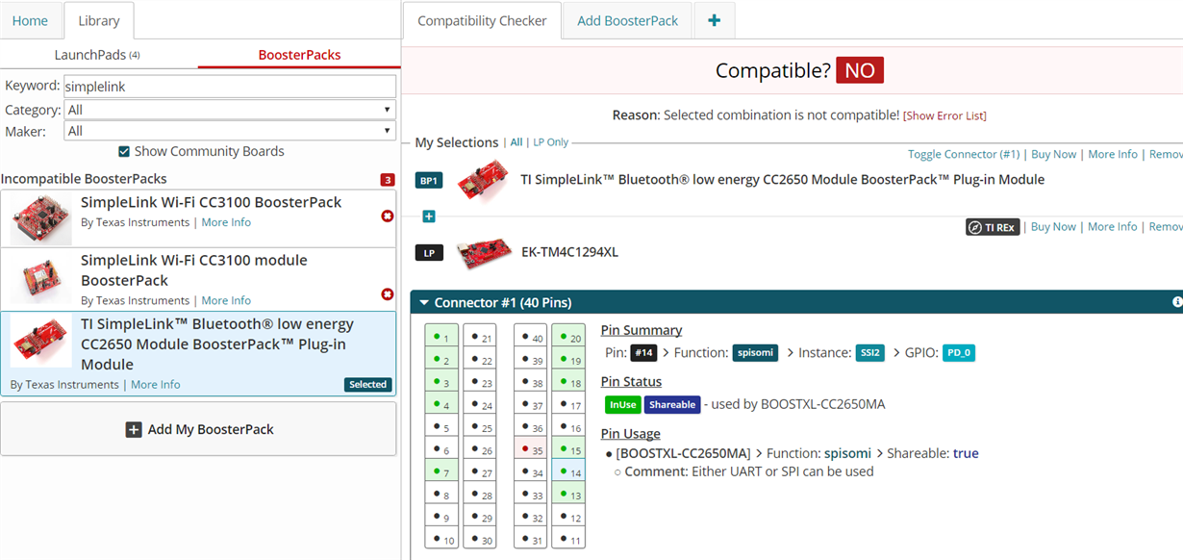
Task: Click the red NO compatibility badge
Action: pos(860,70)
